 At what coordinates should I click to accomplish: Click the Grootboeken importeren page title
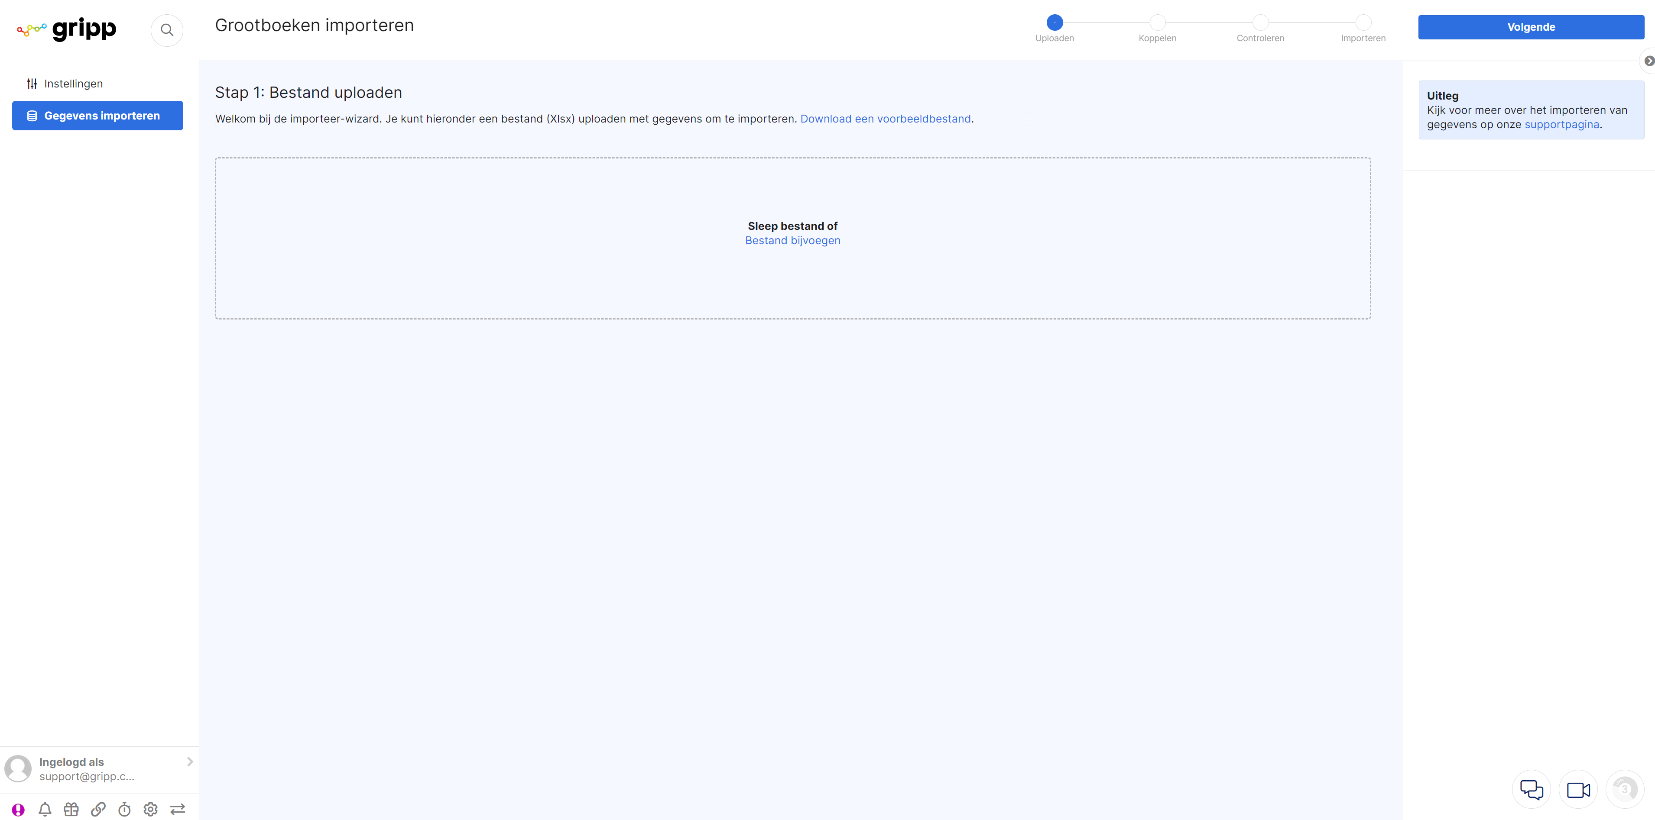[x=314, y=26]
